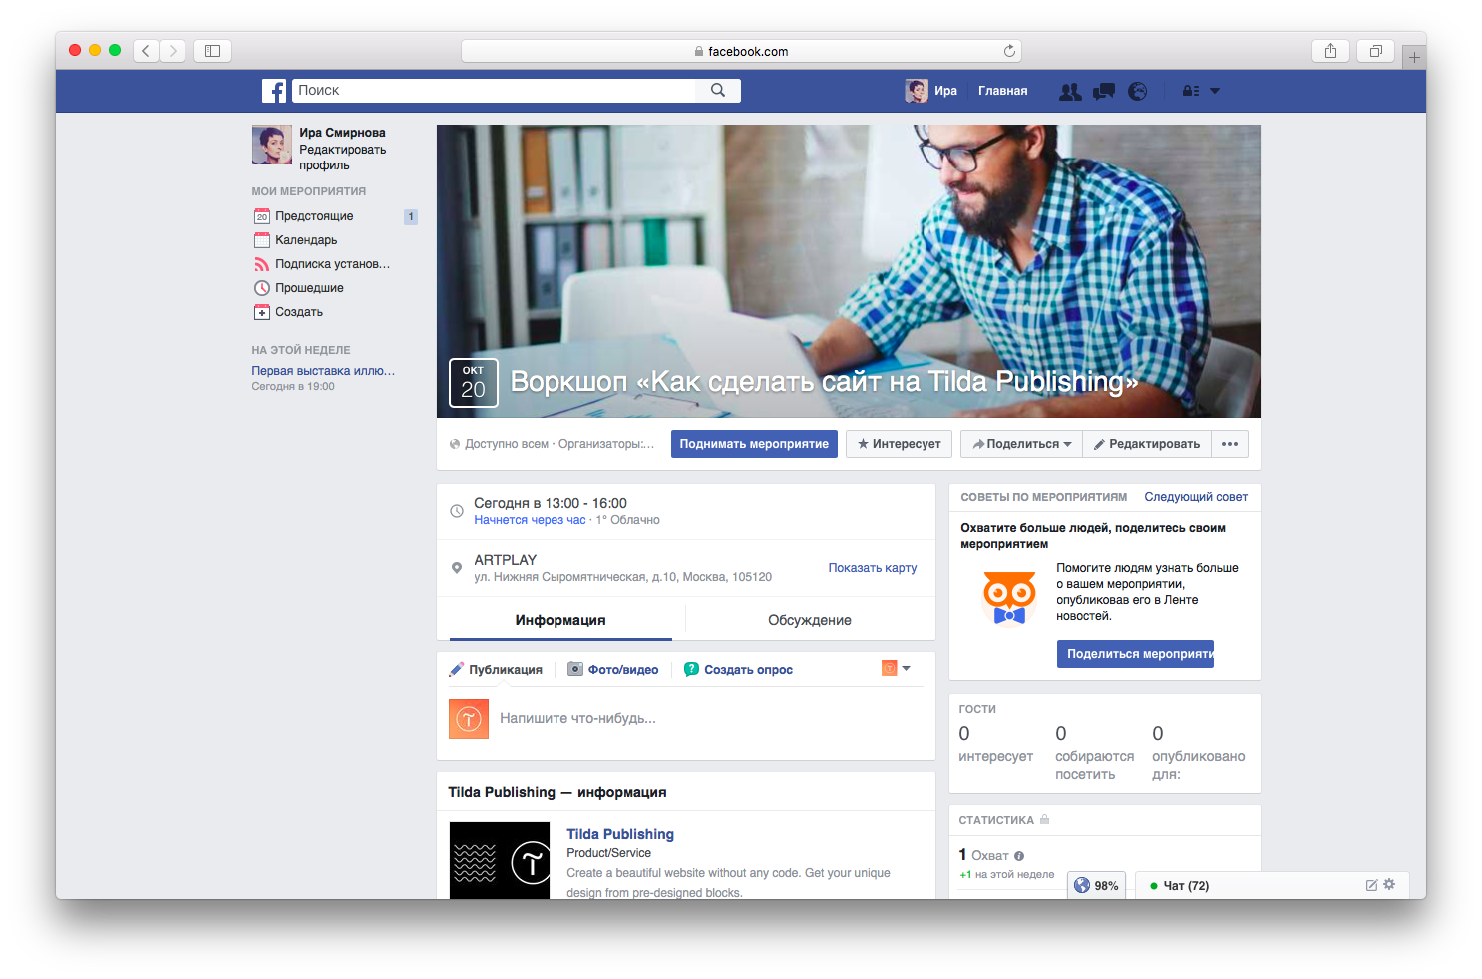This screenshot has height=979, width=1482.
Task: Open friend requests icon
Action: 1070,91
